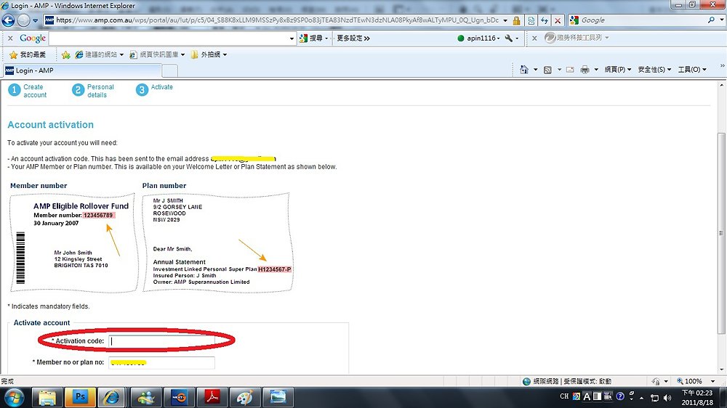Click the Home page icon
727x408 pixels.
tap(524, 70)
